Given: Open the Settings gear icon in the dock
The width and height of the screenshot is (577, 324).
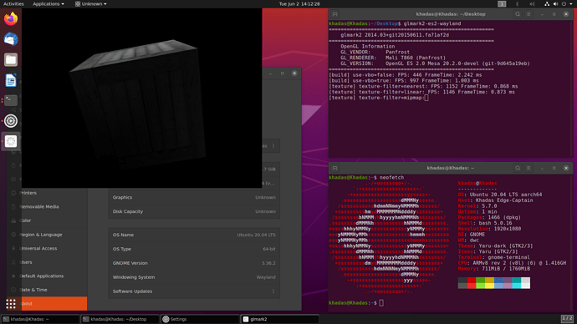Looking at the screenshot, I should 11,121.
